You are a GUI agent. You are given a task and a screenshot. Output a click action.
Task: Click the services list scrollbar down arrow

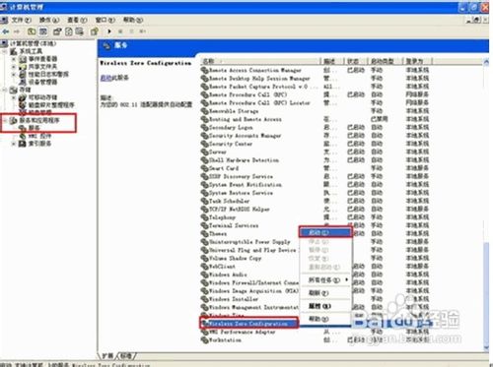tap(486, 348)
